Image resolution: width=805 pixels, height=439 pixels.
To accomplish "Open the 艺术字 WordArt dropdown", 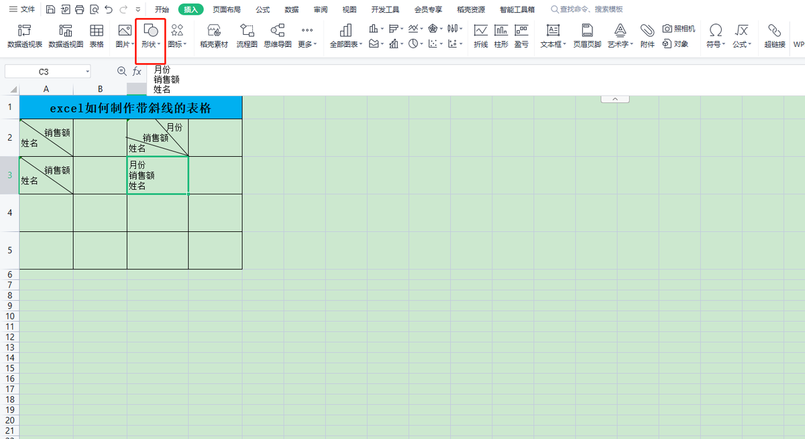I will [x=621, y=36].
